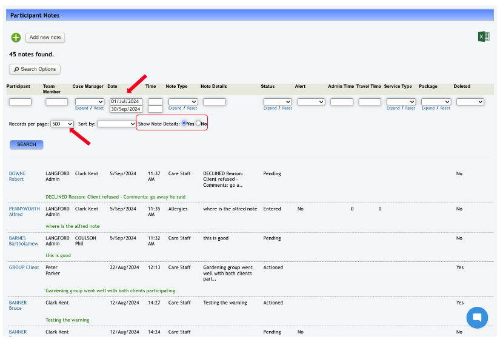Click the end date field 30/Sep/2024

(125, 109)
